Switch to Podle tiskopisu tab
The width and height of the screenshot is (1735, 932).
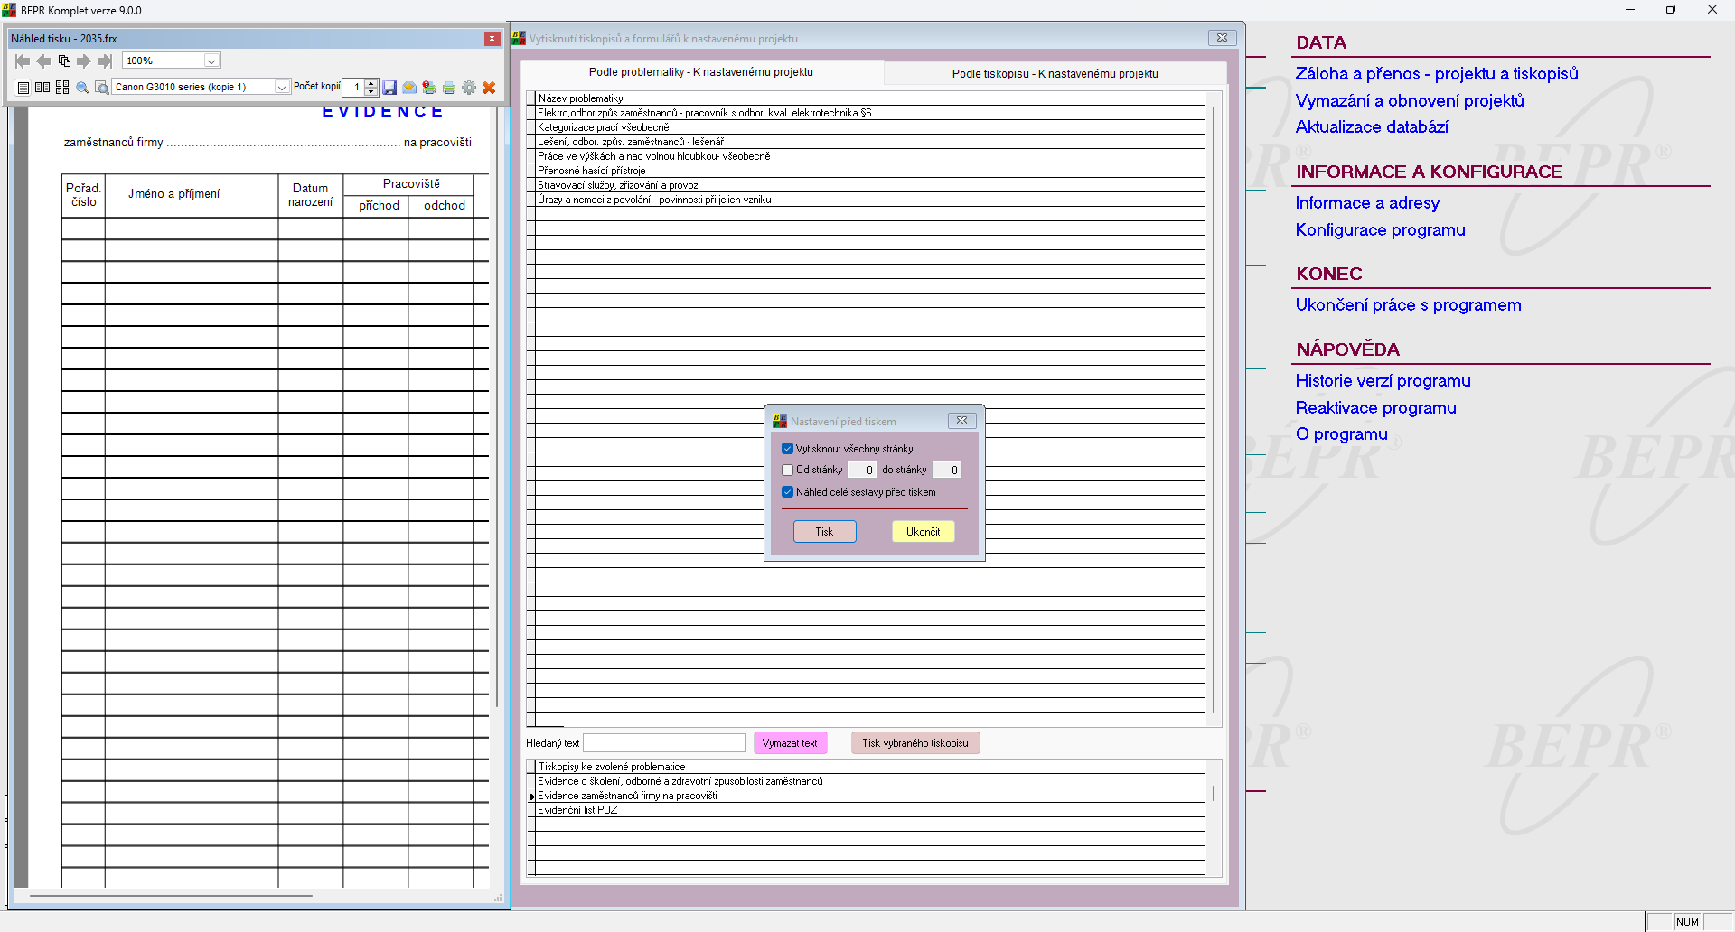pyautogui.click(x=1055, y=74)
